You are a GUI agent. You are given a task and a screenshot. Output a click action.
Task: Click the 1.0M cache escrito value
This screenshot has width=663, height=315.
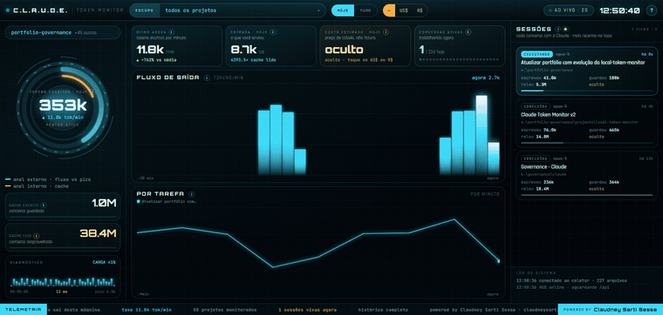pyautogui.click(x=104, y=204)
